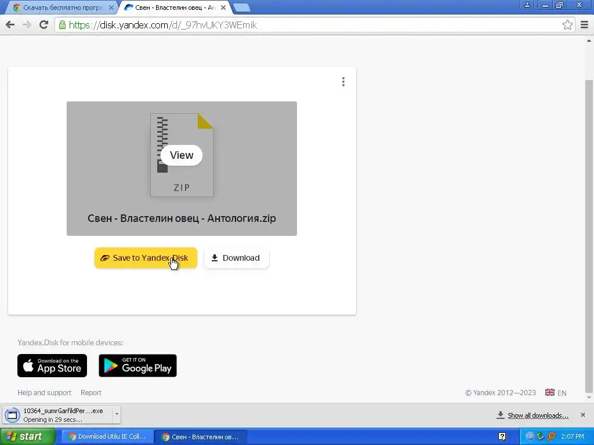Close the Свен - Властелин овец tab
594x445 pixels.
[x=223, y=8]
